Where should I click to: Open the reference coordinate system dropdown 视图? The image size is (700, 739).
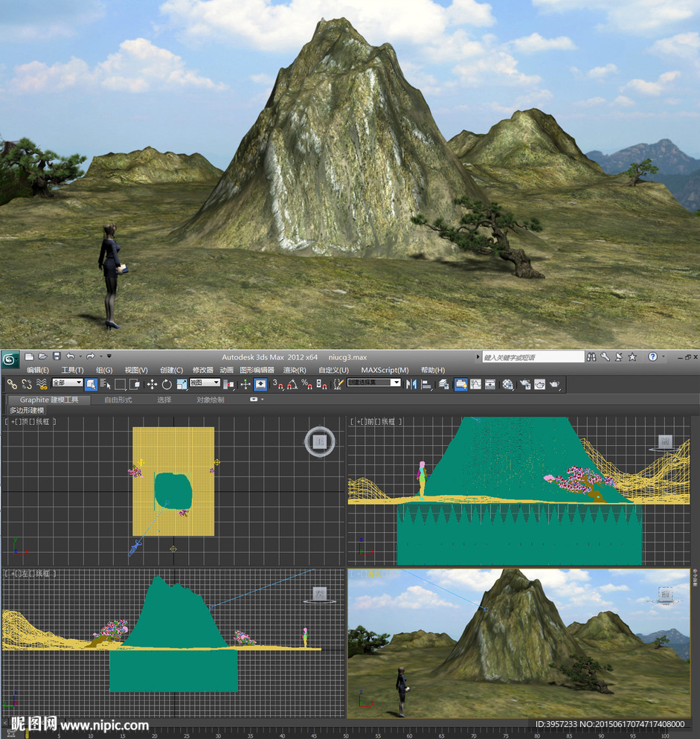coord(205,384)
